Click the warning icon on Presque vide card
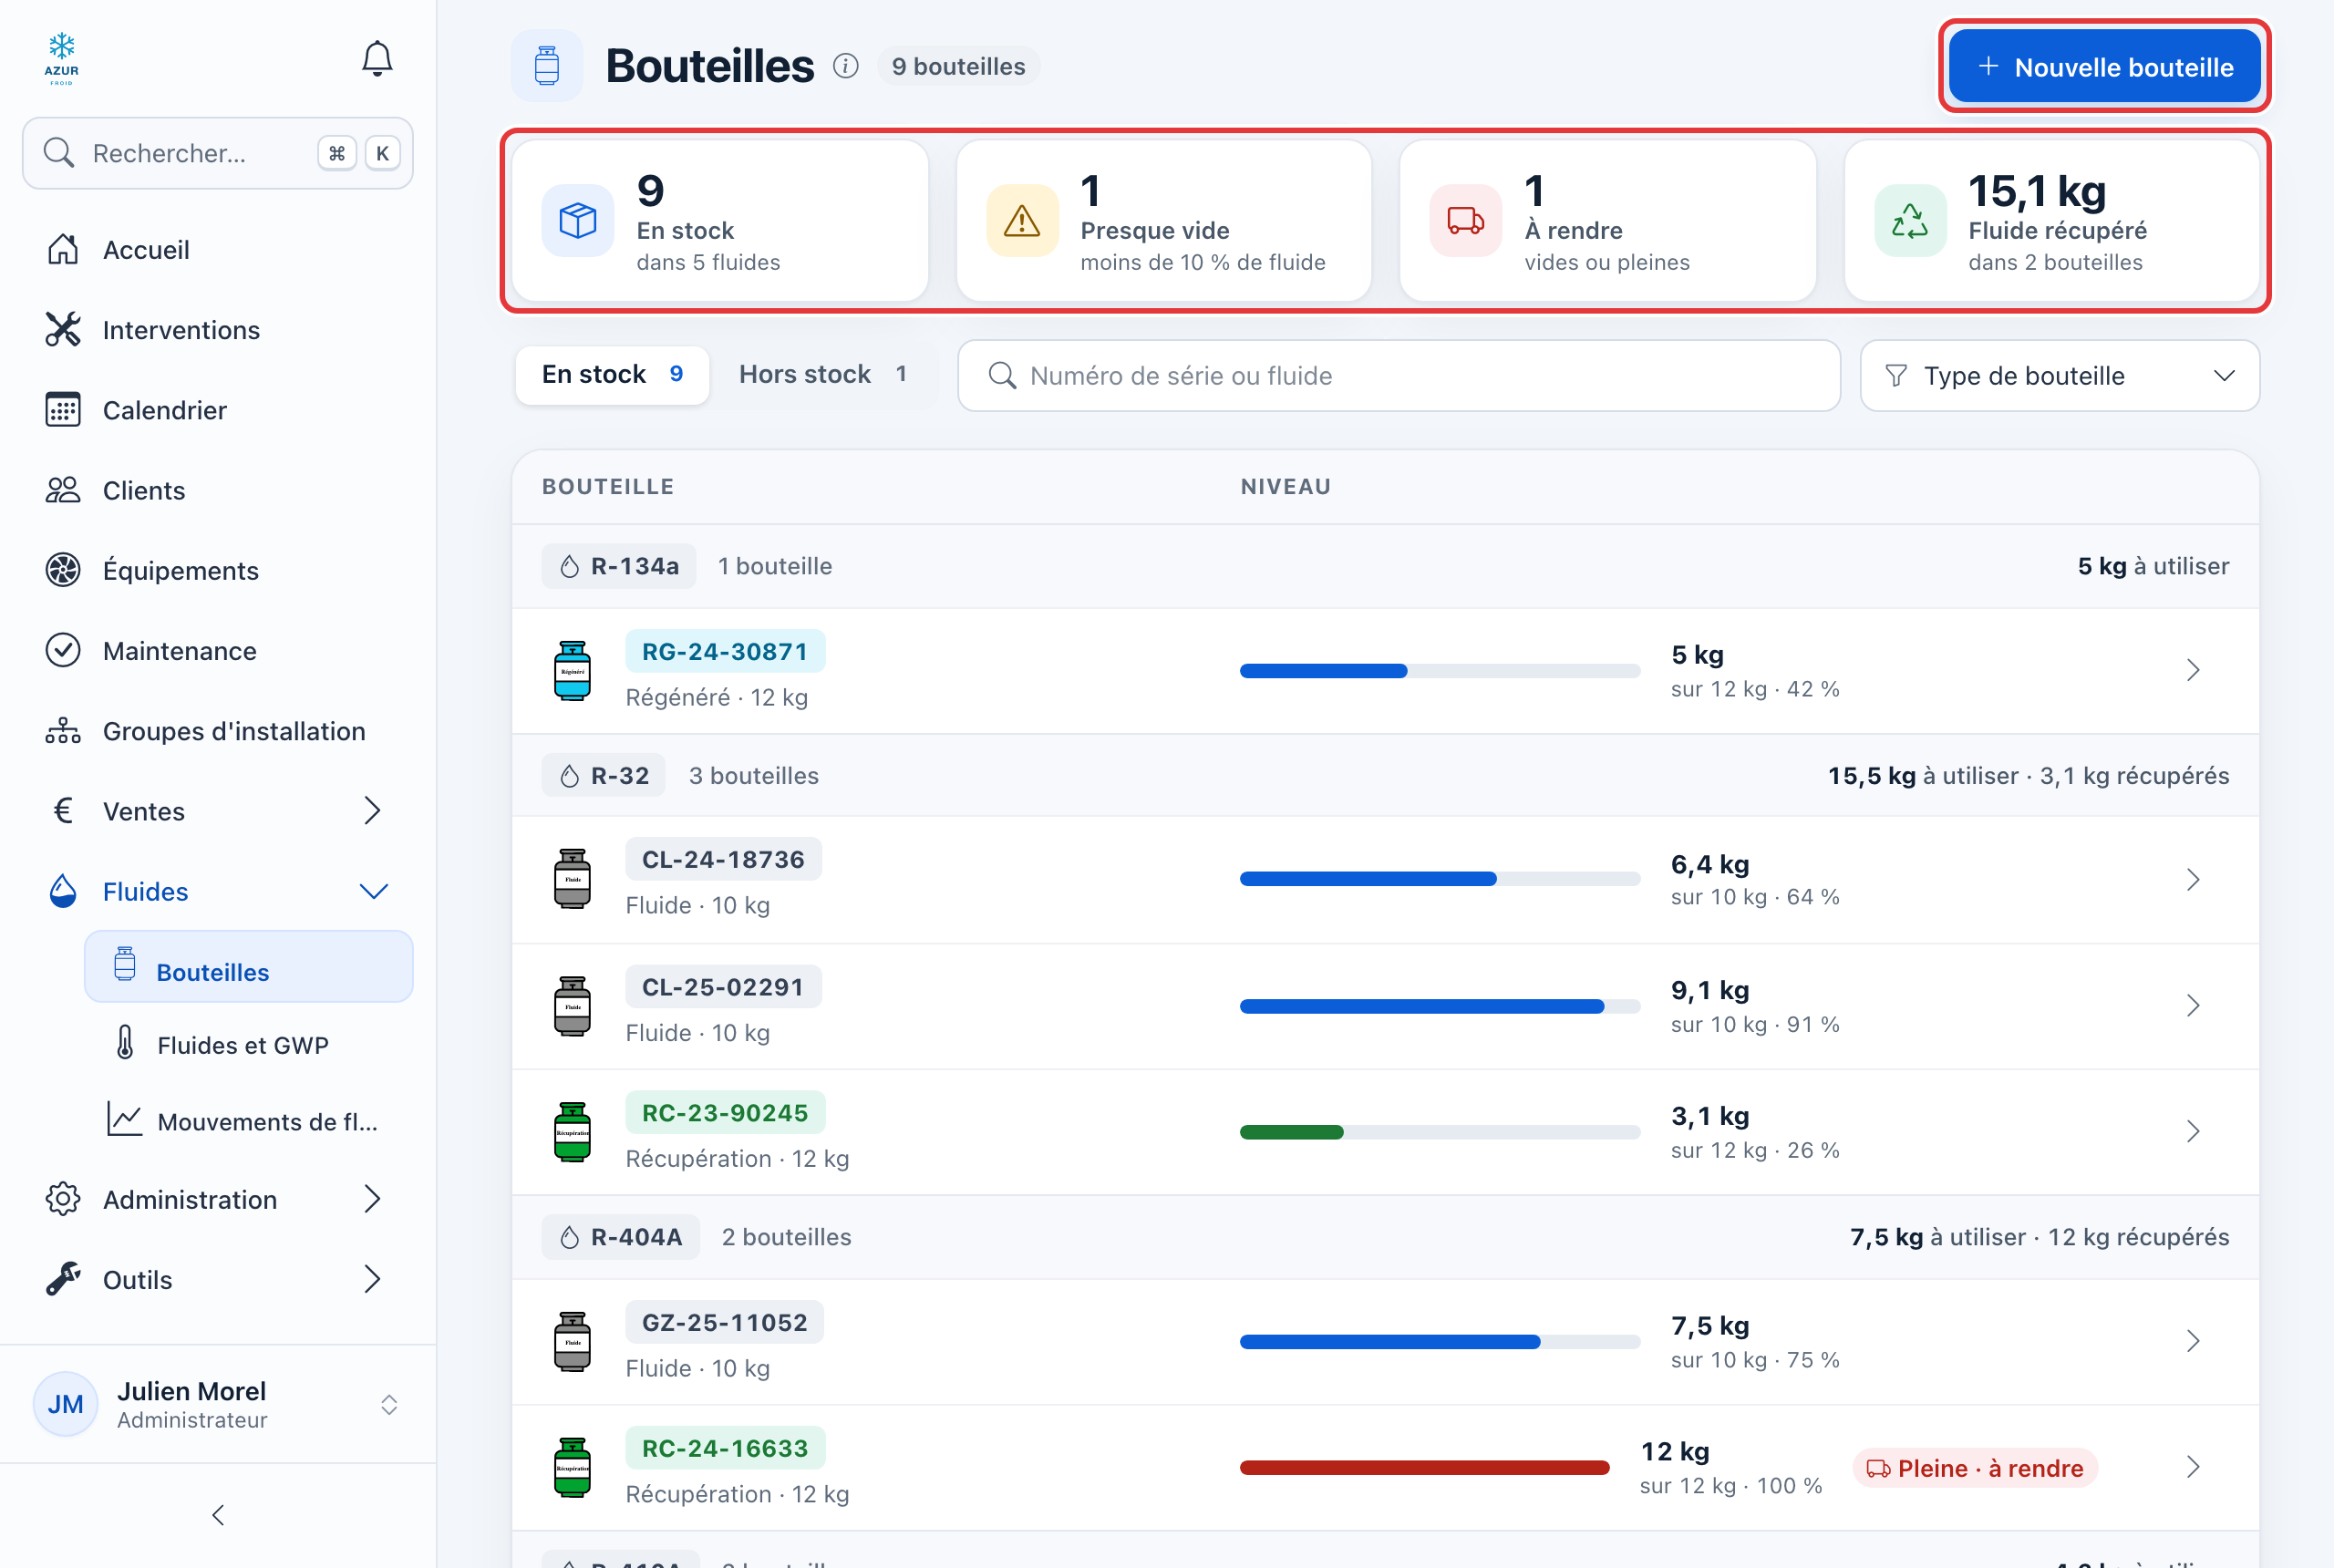The image size is (2334, 1568). point(1022,221)
